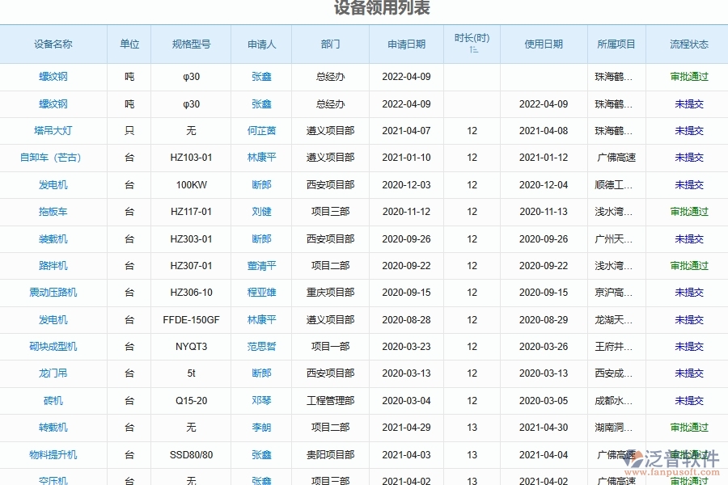This screenshot has width=728, height=485.
Task: Open the 审批通过 status of 拖板车 row
Action: (688, 212)
